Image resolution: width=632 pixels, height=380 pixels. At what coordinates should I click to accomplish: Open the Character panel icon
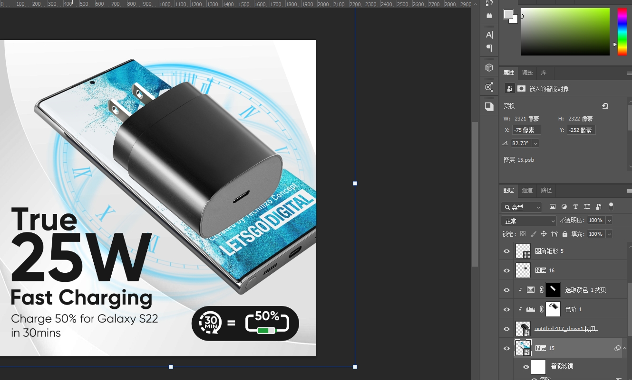(489, 35)
